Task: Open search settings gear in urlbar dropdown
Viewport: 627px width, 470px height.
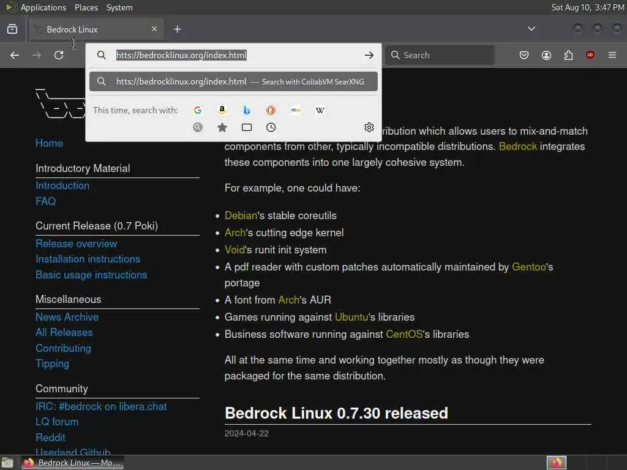Action: (369, 127)
